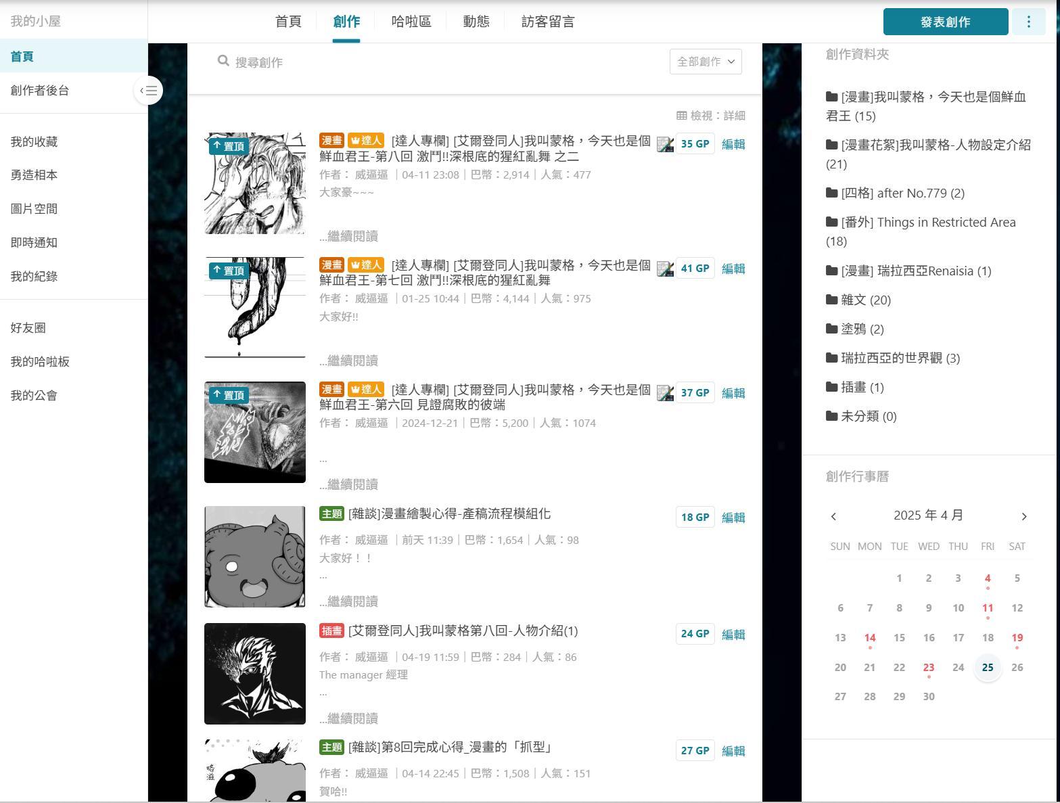This screenshot has height=803, width=1060.
Task: Open the 全部創作 filter dropdown
Action: tap(706, 62)
